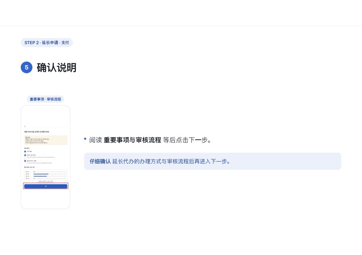Click the bold 重要事项与审核流程 text
Viewport: 362px width, 255px height.
point(132,140)
